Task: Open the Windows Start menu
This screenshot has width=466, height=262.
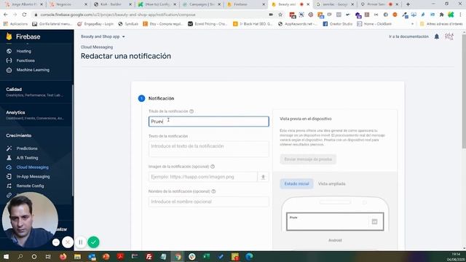Action: click(x=6, y=256)
